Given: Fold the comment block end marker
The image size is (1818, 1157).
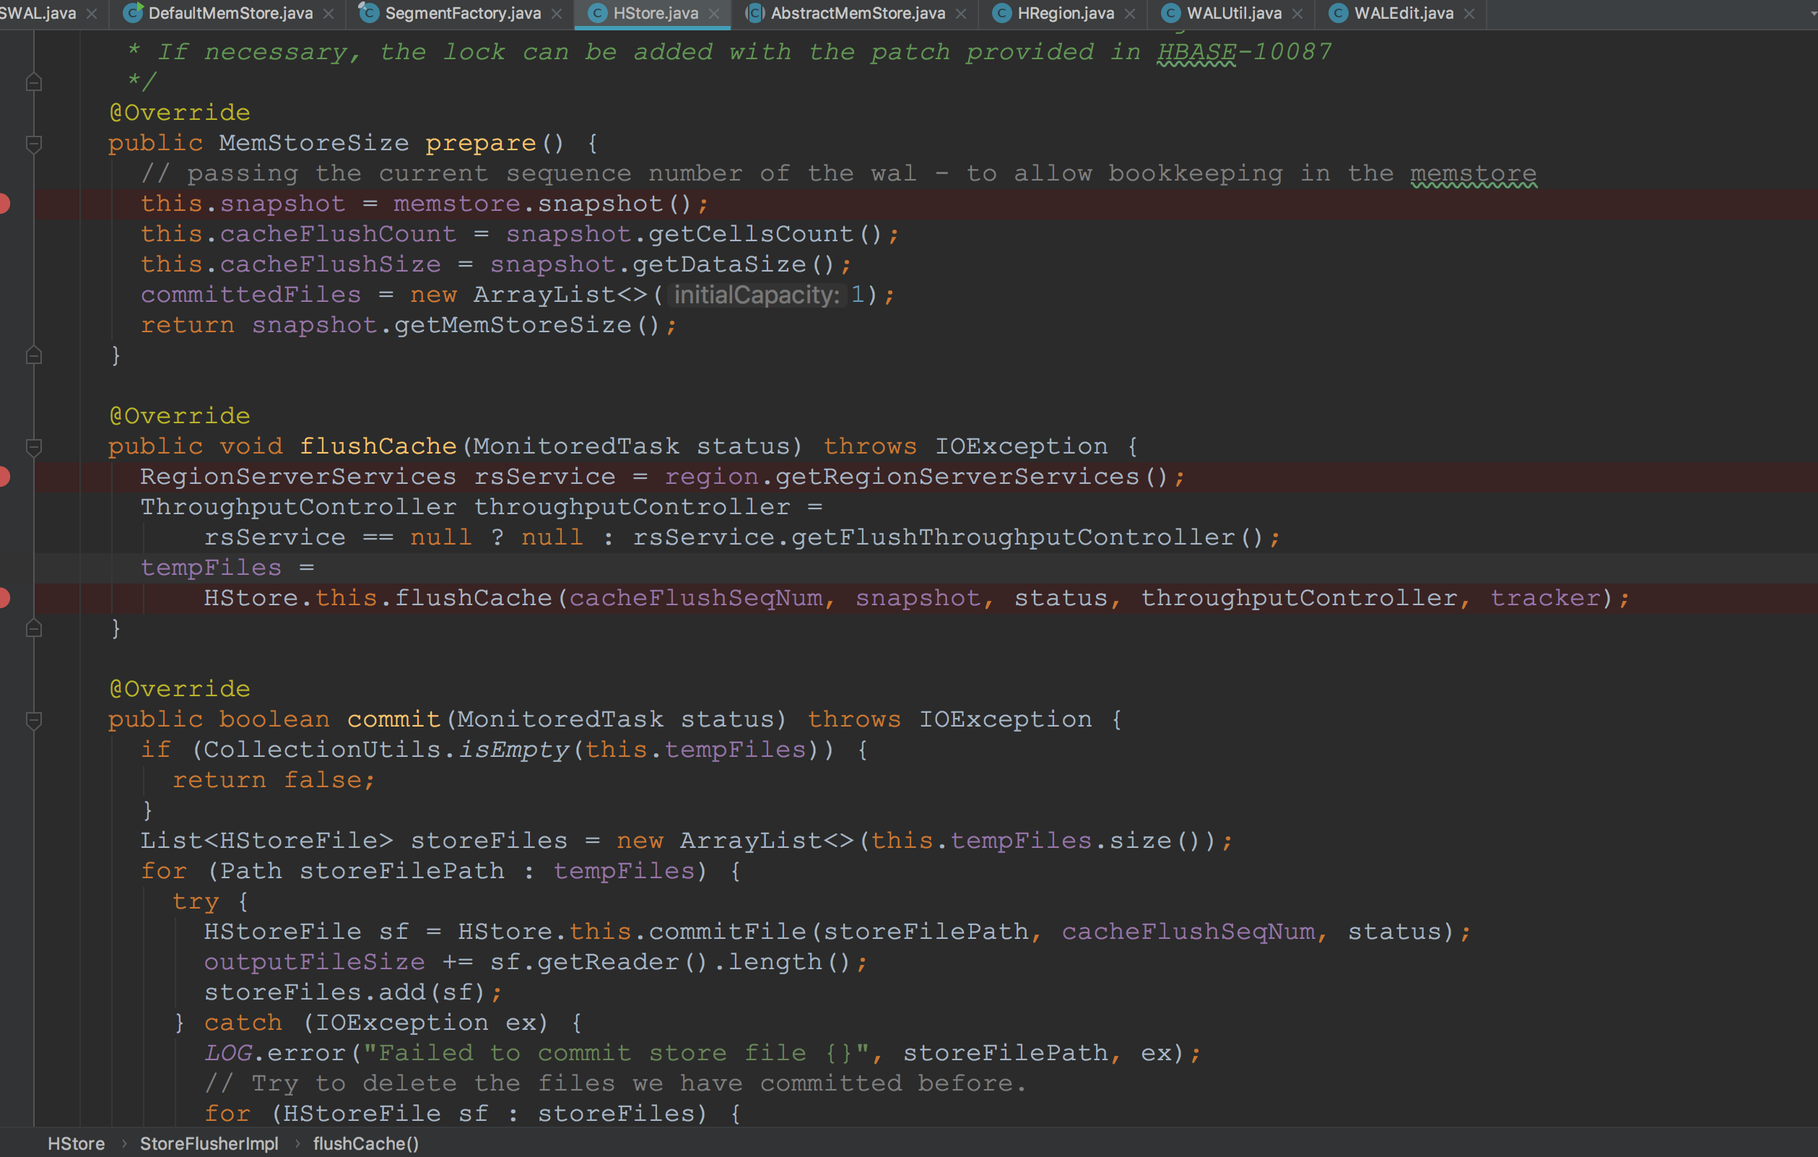Looking at the screenshot, I should click(x=33, y=82).
